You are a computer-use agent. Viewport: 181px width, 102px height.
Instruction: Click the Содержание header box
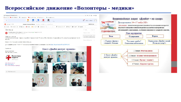(x=134, y=37)
